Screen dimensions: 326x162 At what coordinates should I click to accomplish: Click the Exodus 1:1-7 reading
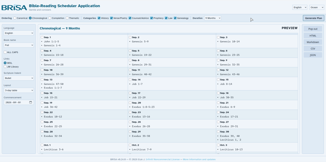point(53,88)
